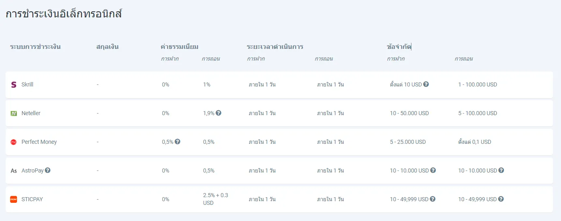Screen dimensions: 561x221
Task: Select the STICPAY row label
Action: click(x=32, y=200)
